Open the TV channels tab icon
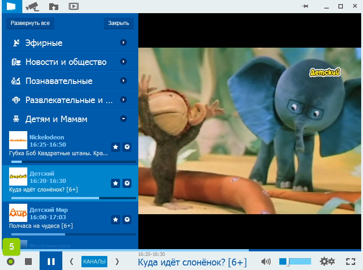This screenshot has height=270, width=363. [11, 6]
